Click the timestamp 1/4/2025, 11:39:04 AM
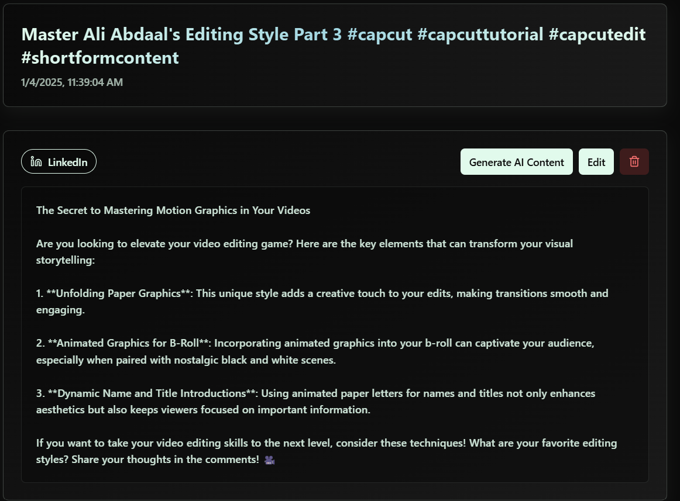 [72, 82]
